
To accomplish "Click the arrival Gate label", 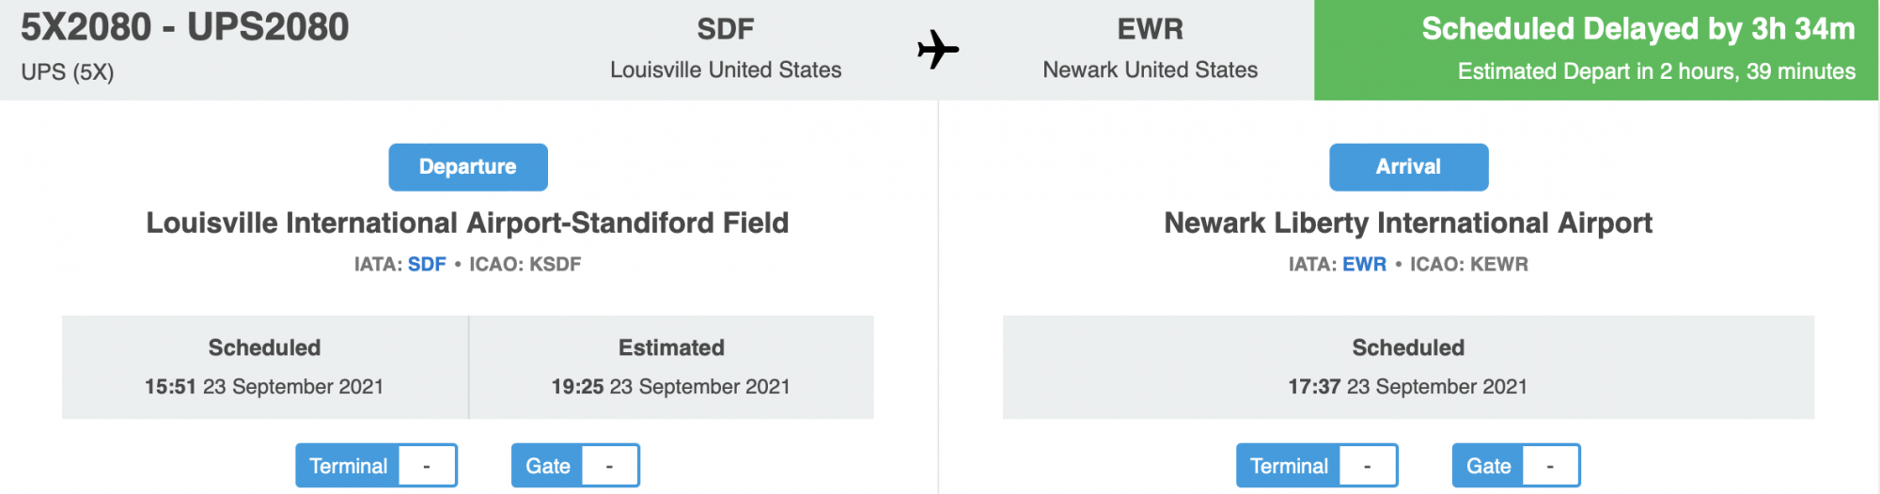I will click(x=1488, y=466).
